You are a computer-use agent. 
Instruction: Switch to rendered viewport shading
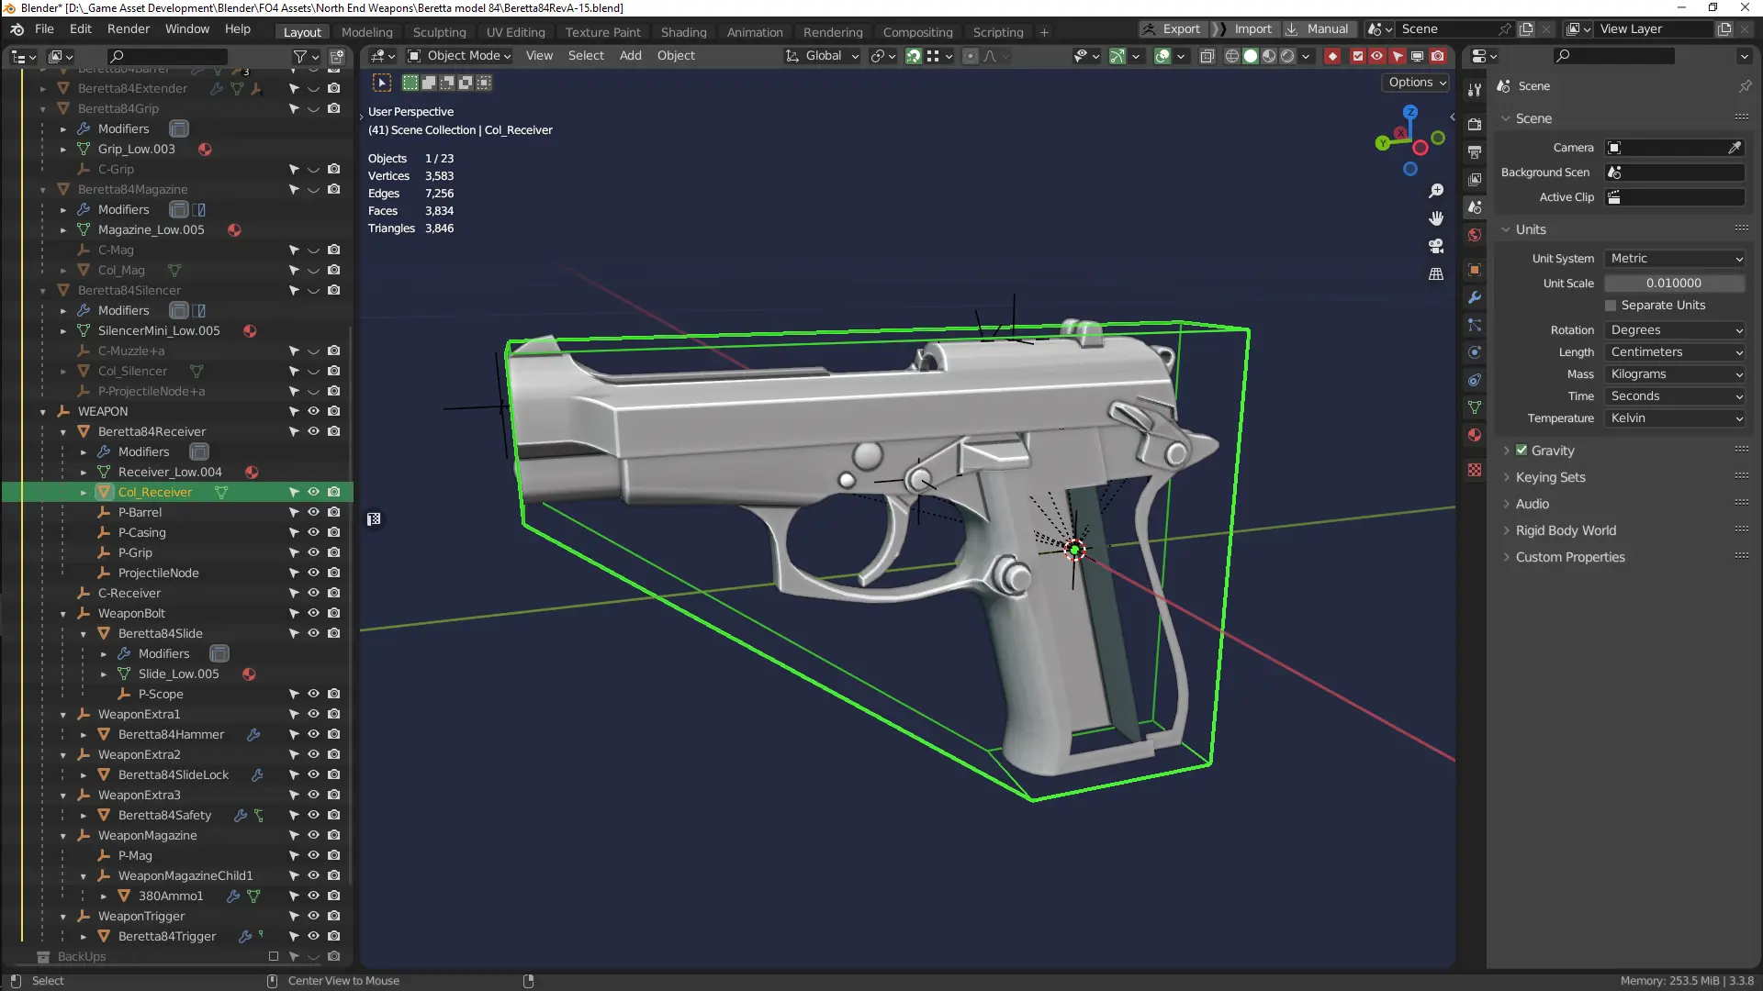click(x=1287, y=56)
